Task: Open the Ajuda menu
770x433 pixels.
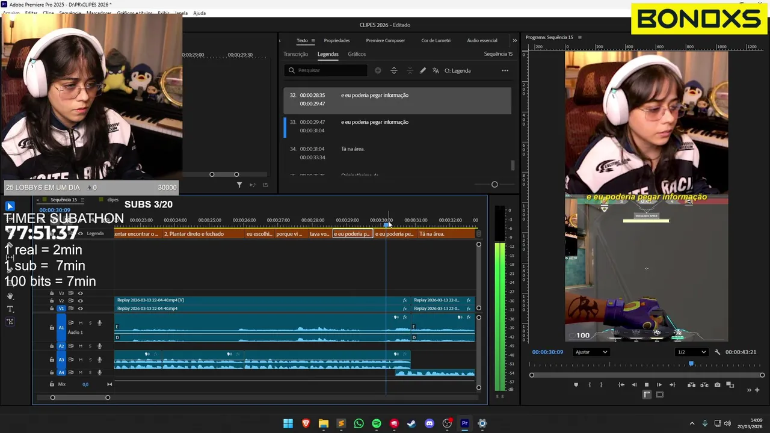Action: pos(200,13)
